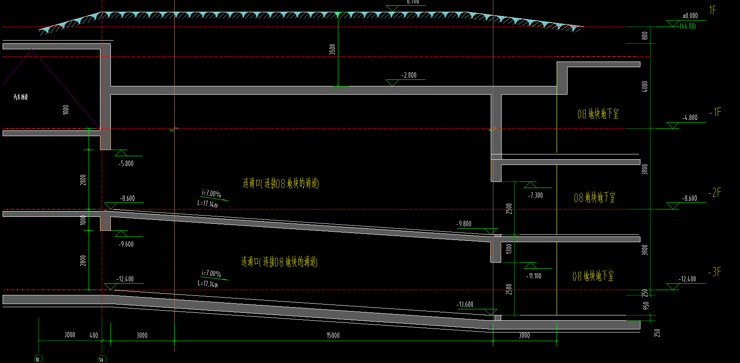Select the 3800 dimension between -1F and -2F
Image resolution: width=740 pixels, height=363 pixels.
coord(645,169)
